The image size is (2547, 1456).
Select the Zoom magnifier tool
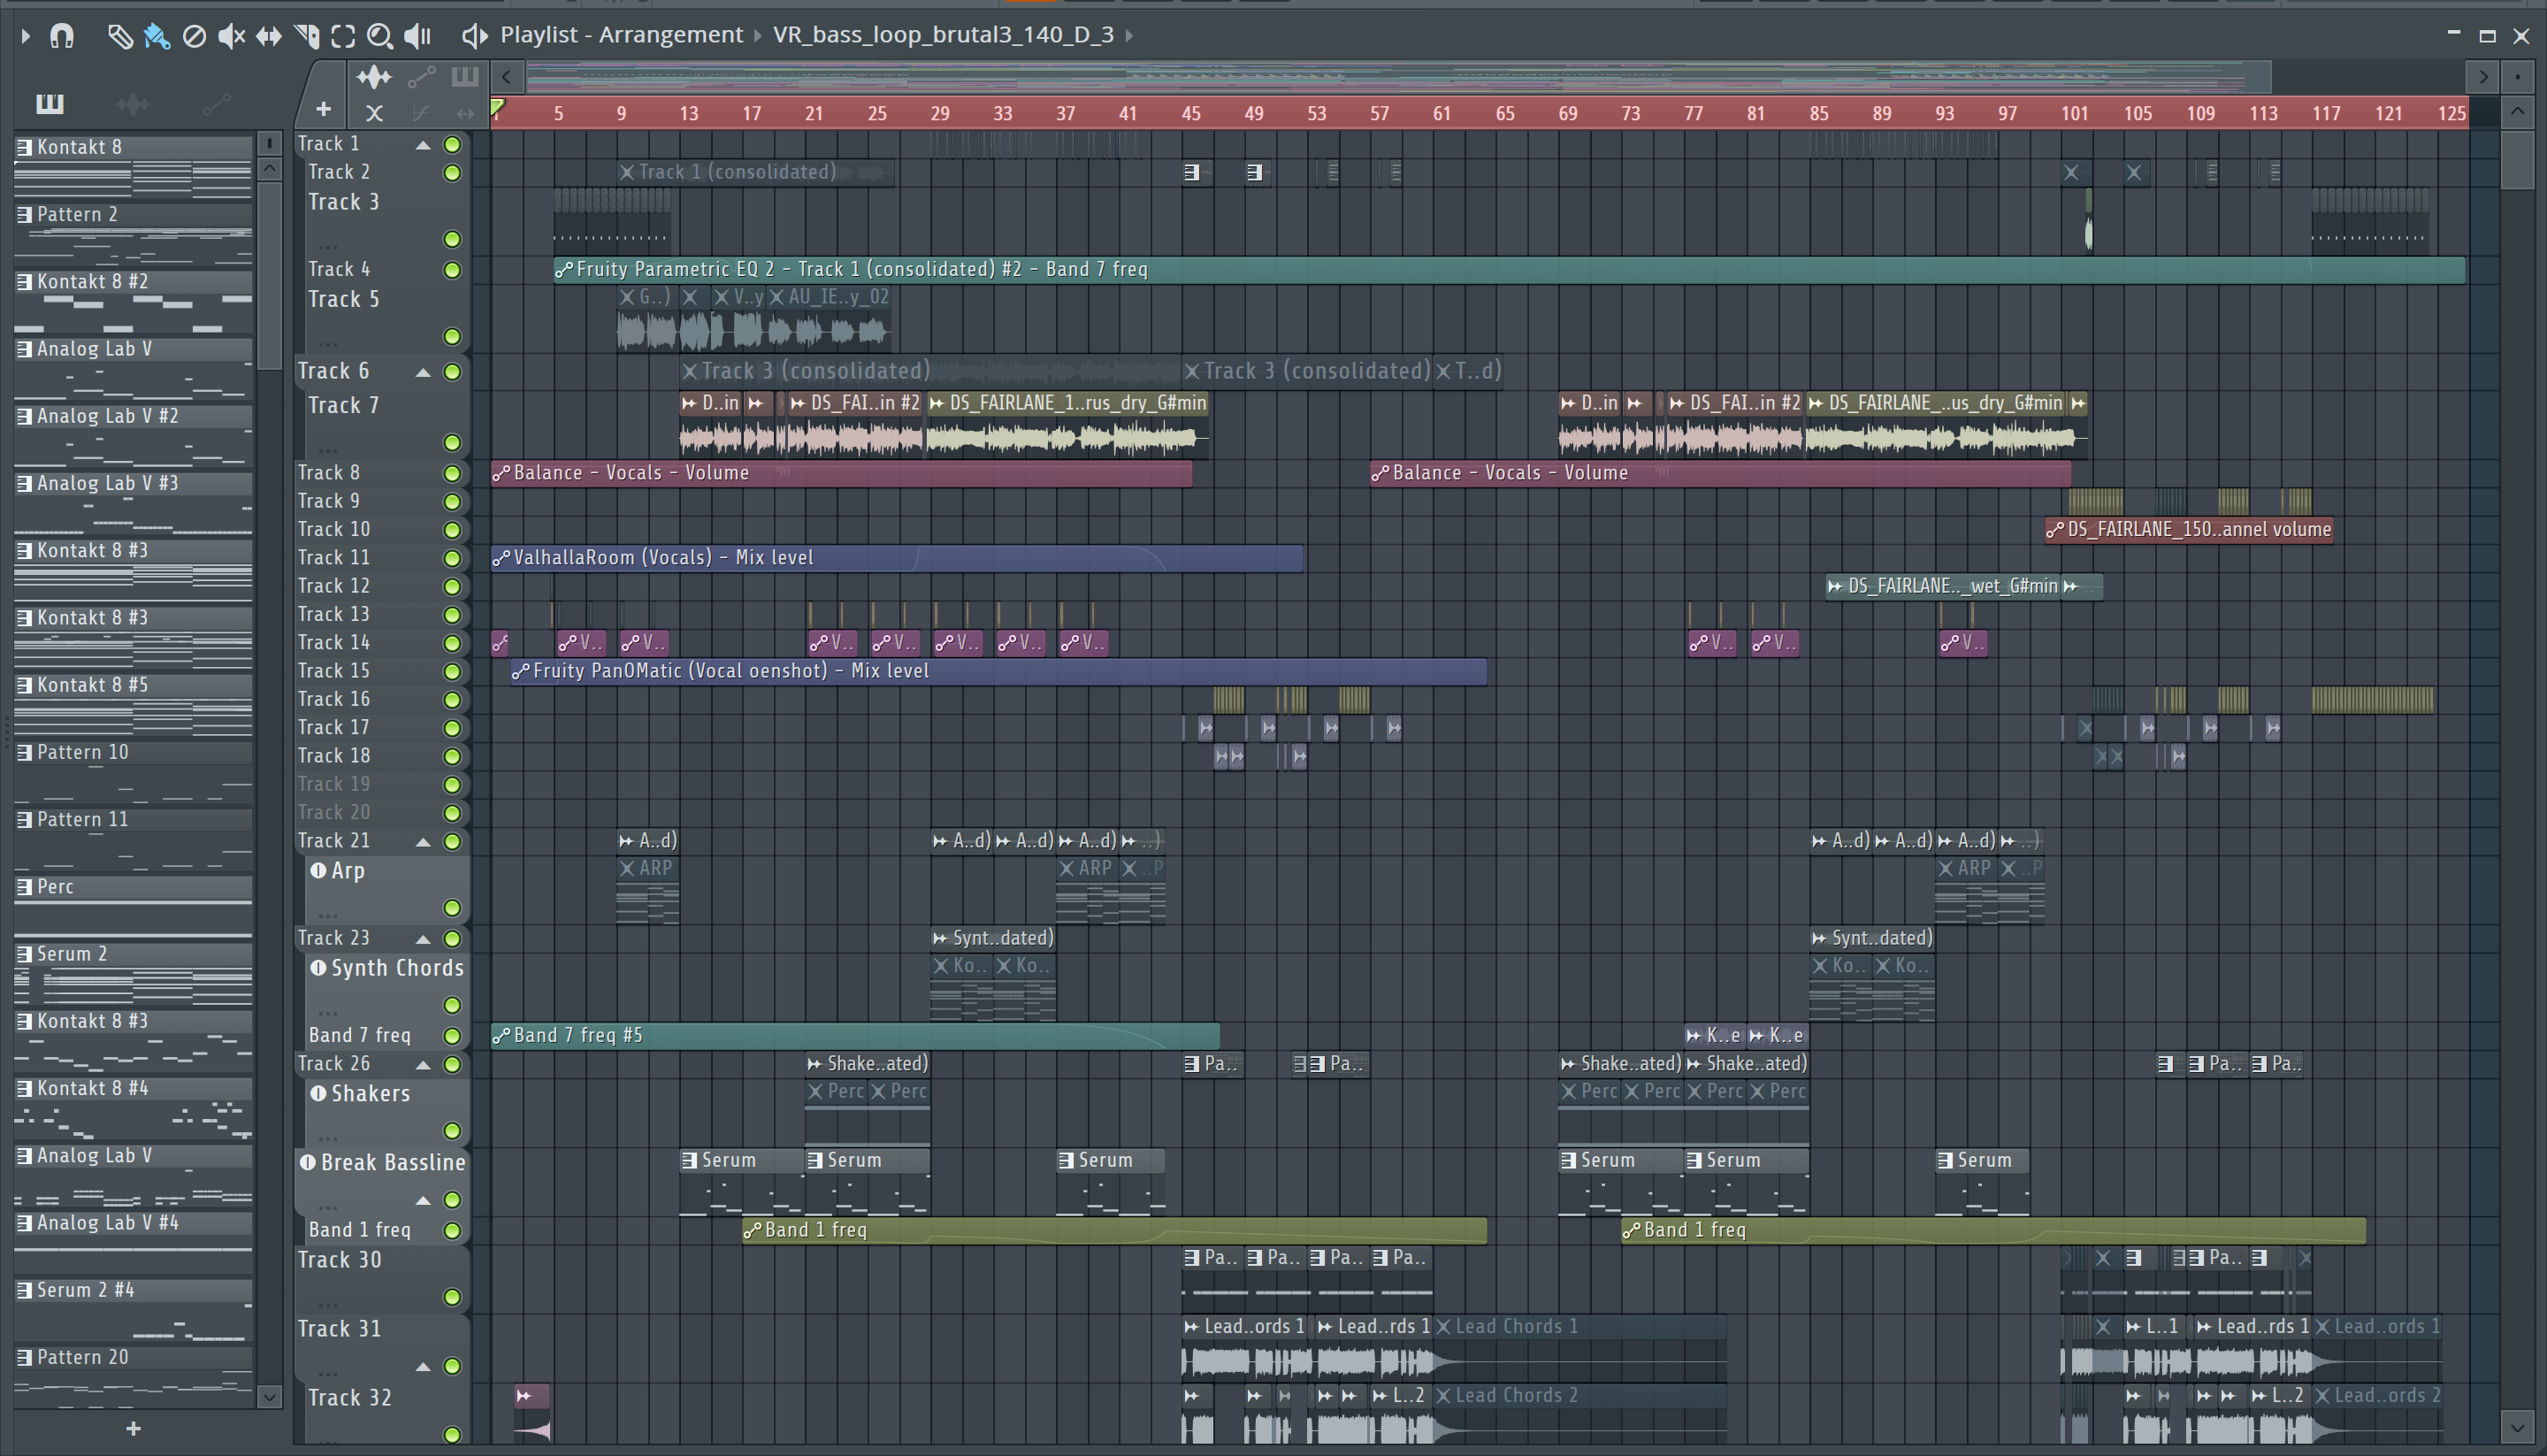[380, 37]
